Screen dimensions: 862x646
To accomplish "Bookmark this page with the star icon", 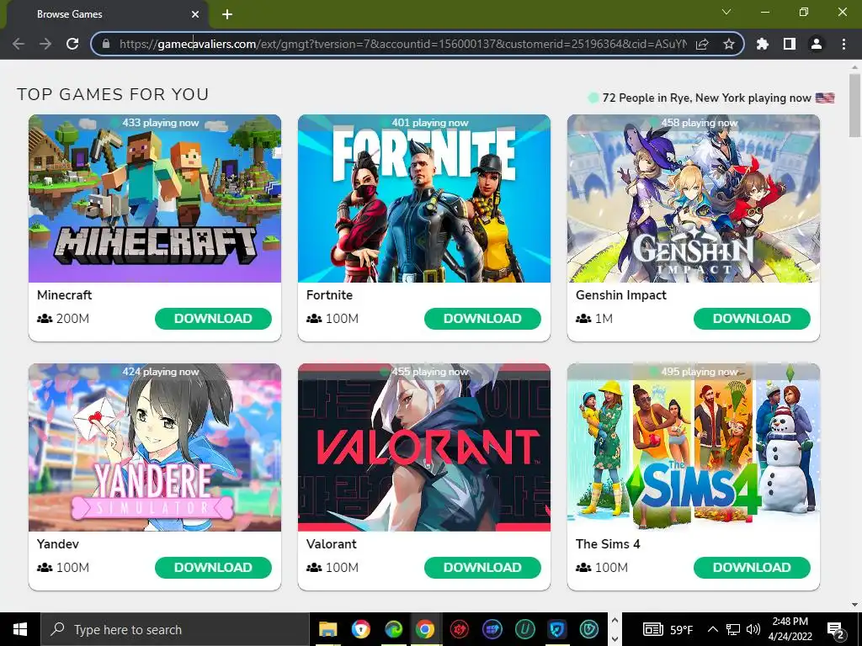I will pos(729,44).
